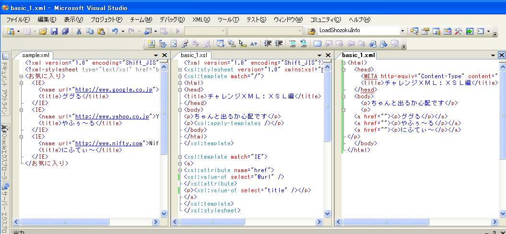Click the hammer and wrench Toolbox icon
This screenshot has height=234, width=506.
tap(458, 31)
